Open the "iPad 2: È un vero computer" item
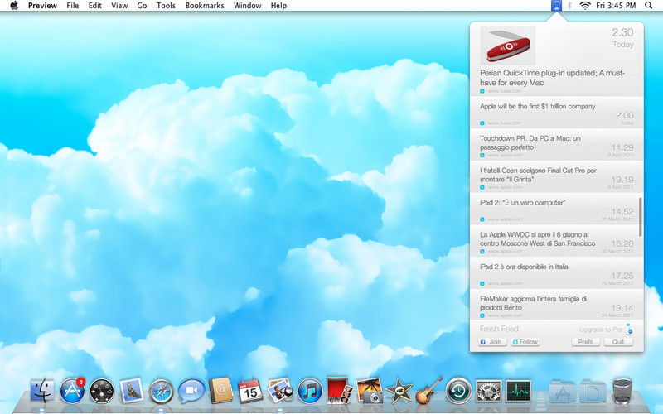This screenshot has width=663, height=414. point(556,209)
